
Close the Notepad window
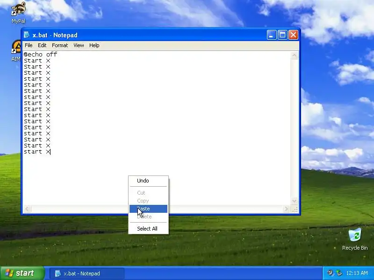click(294, 35)
